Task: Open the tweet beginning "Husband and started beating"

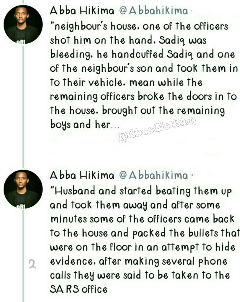Action: [x=145, y=240]
